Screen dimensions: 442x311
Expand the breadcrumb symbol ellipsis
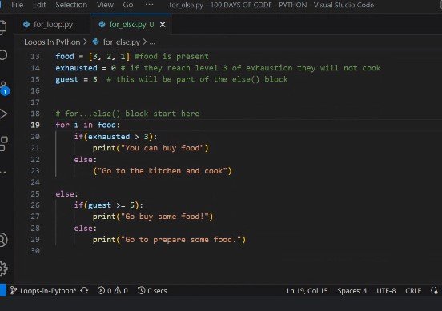click(152, 42)
